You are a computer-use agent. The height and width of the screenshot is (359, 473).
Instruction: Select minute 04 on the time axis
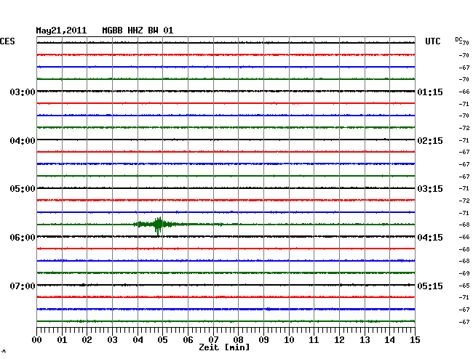(138, 340)
